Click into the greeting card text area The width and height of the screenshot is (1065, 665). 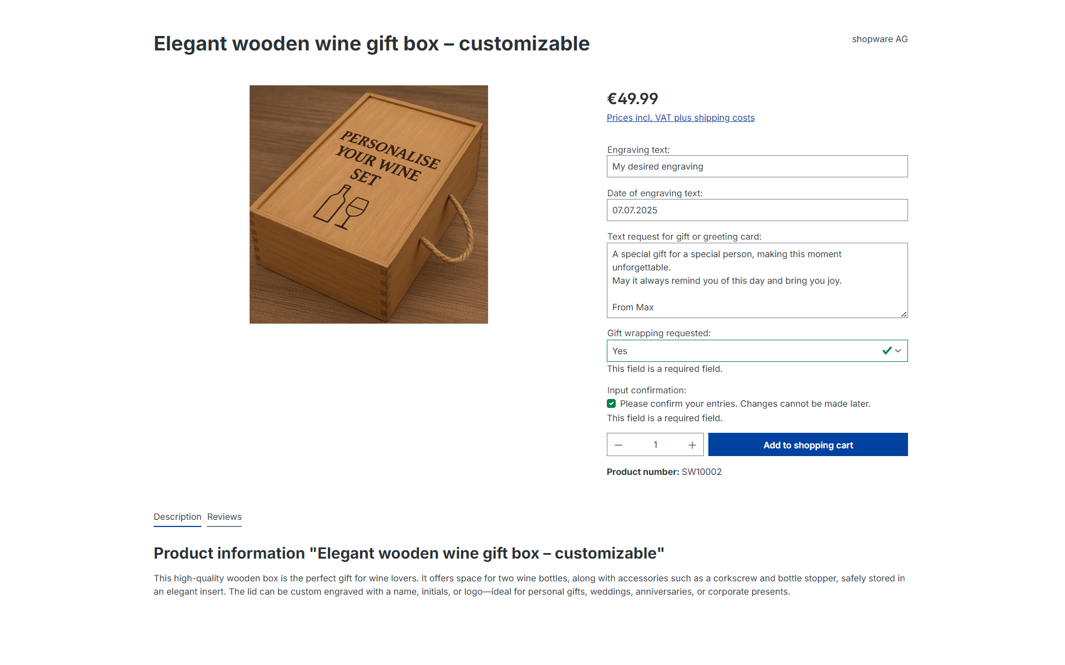point(757,280)
